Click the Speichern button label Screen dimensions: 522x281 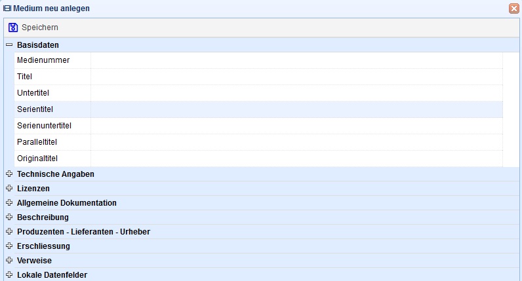pyautogui.click(x=40, y=28)
